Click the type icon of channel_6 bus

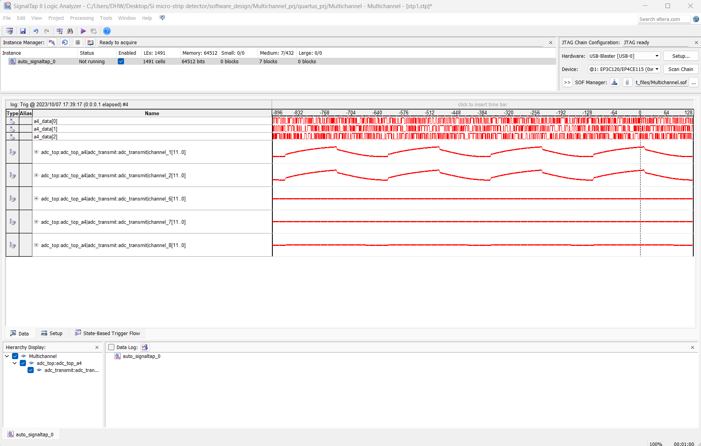[x=12, y=199]
